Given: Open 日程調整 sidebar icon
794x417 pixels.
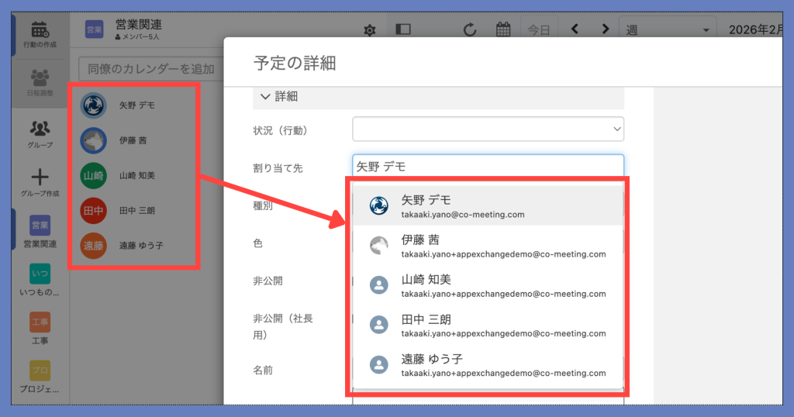Looking at the screenshot, I should point(40,82).
